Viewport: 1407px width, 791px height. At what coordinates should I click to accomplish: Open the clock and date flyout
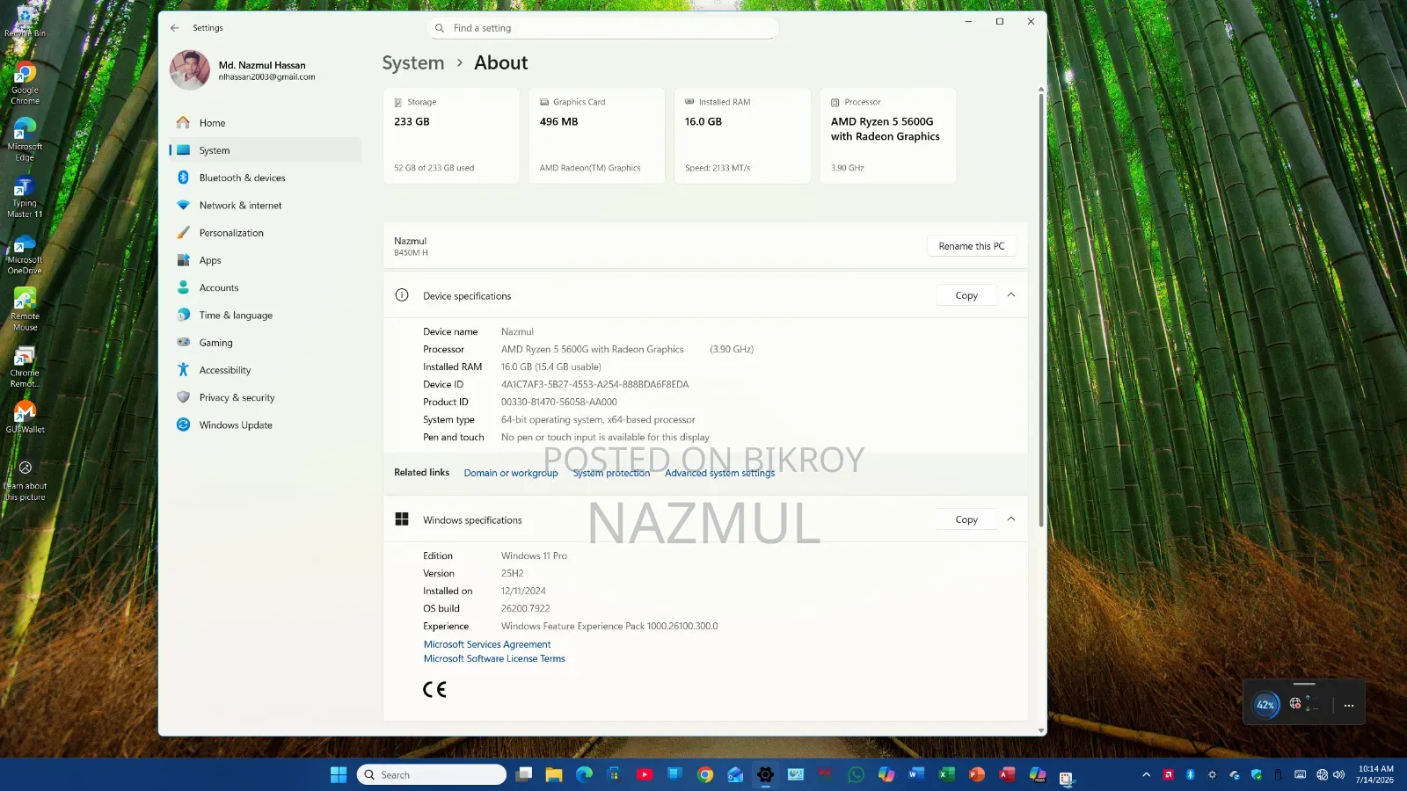(1375, 774)
